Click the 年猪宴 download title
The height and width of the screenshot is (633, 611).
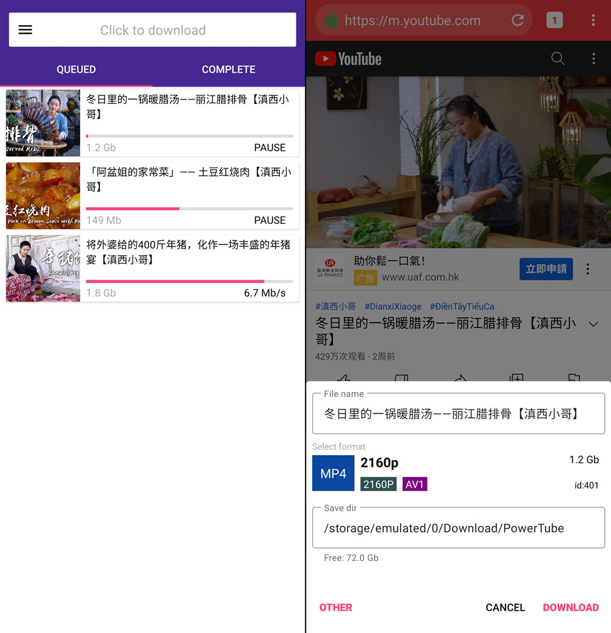(188, 252)
